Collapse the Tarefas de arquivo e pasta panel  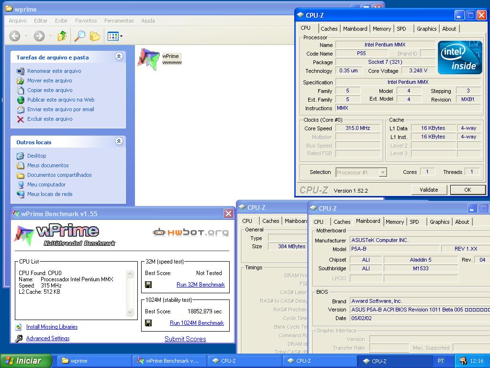(119, 57)
